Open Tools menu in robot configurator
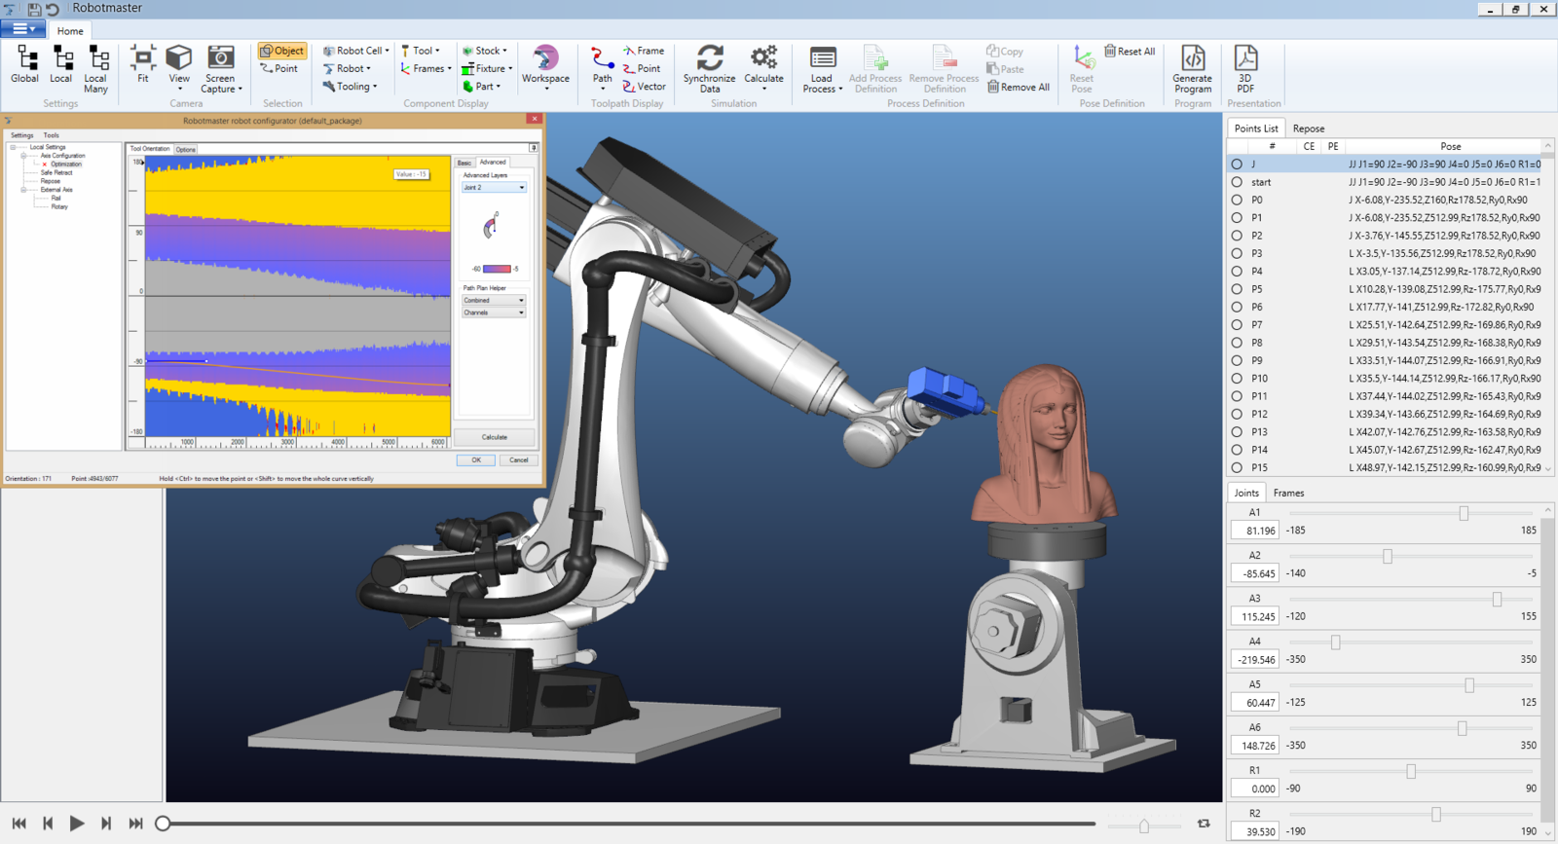This screenshot has height=844, width=1558. pyautogui.click(x=52, y=135)
